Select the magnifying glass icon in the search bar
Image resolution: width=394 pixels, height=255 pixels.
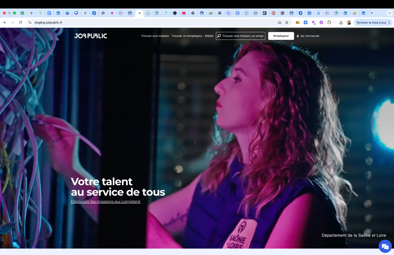pyautogui.click(x=219, y=36)
